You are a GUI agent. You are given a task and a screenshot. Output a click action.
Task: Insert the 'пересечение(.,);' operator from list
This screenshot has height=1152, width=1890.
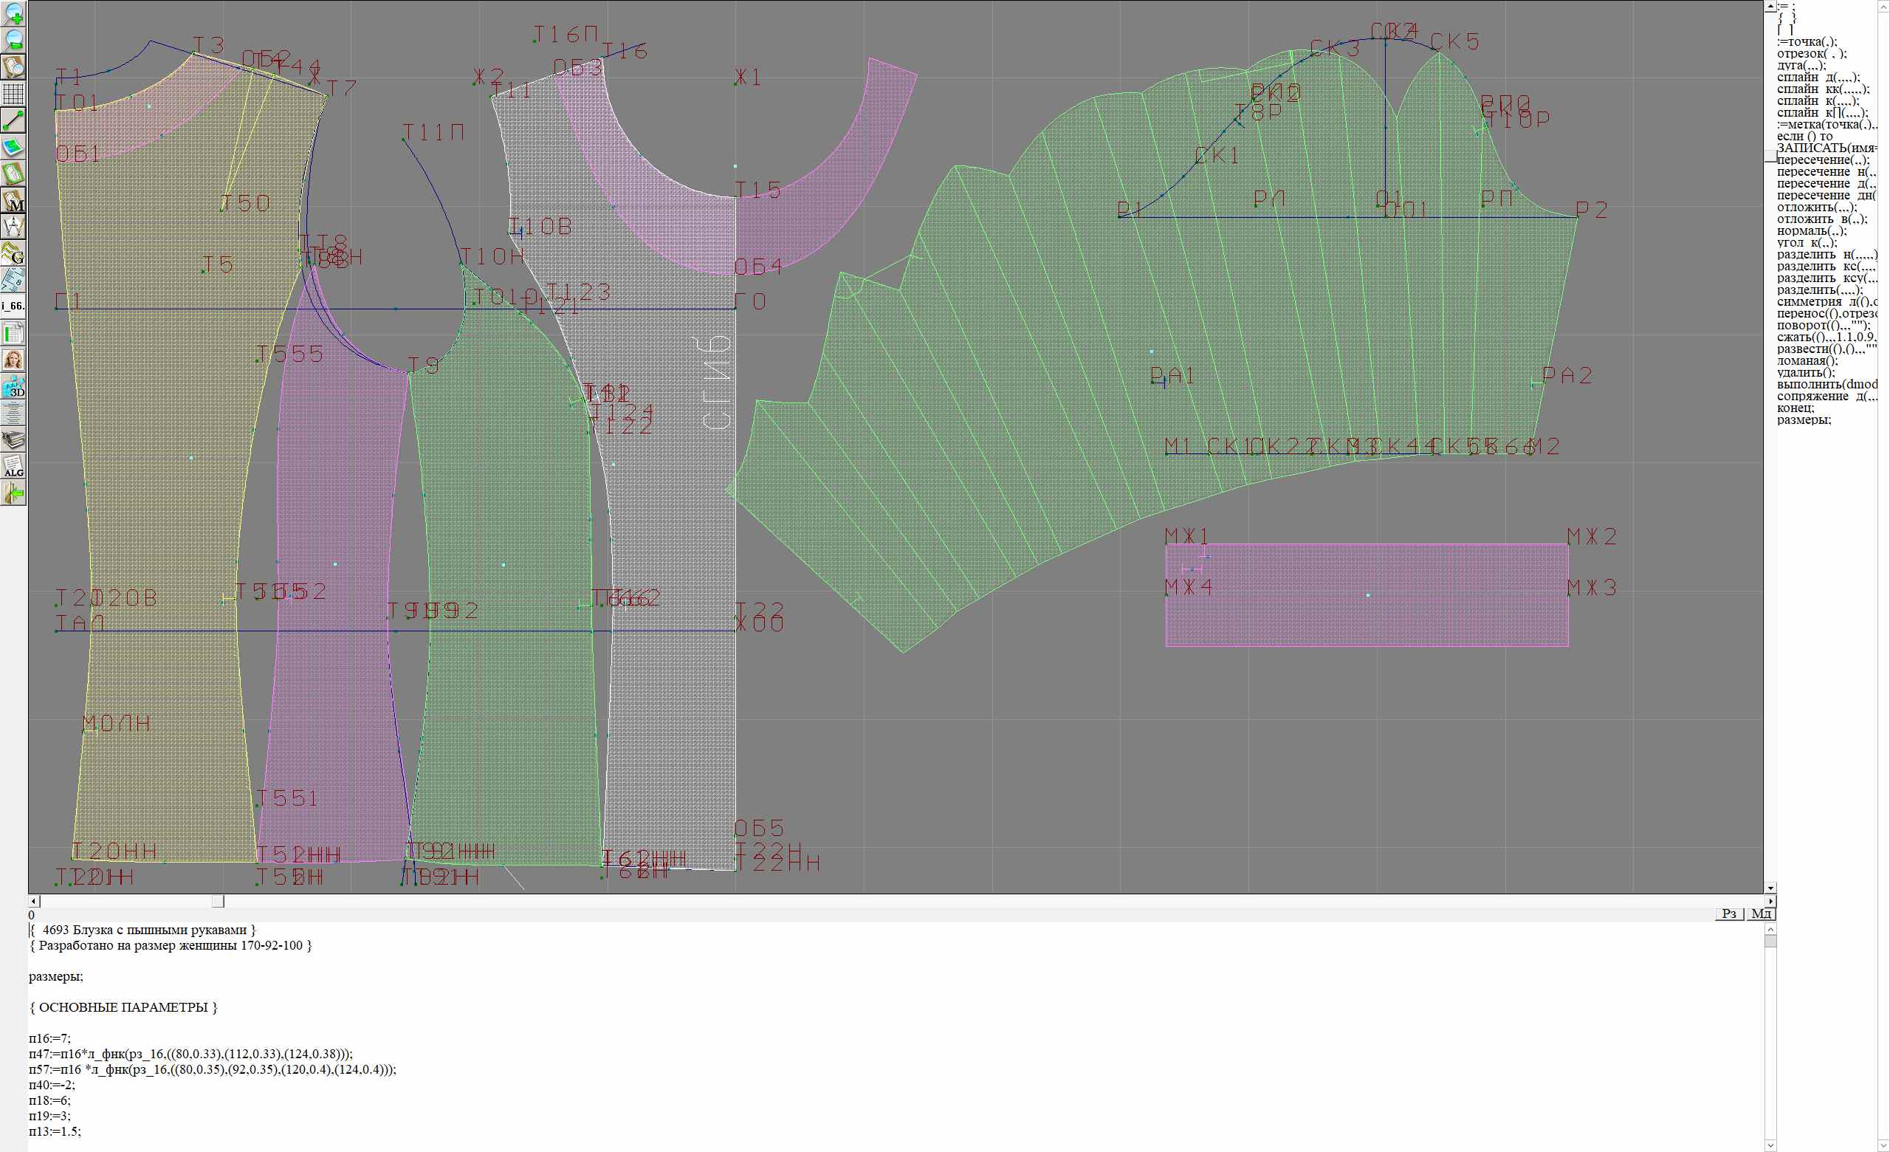(1823, 160)
